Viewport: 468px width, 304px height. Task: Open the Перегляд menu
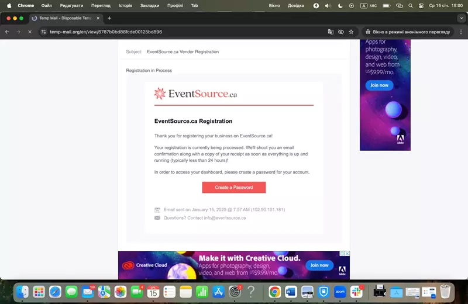(101, 5)
